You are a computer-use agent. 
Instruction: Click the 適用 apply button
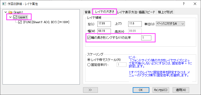coord(181,90)
